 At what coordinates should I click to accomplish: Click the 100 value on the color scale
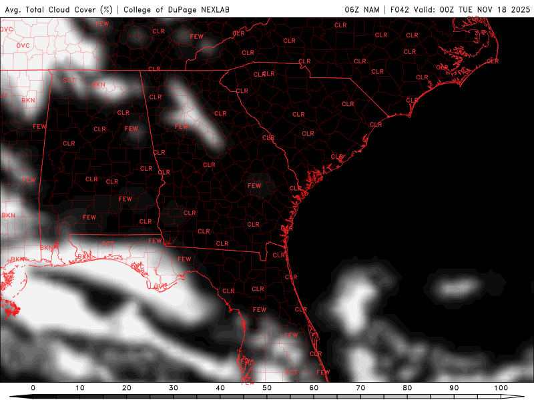coord(501,388)
